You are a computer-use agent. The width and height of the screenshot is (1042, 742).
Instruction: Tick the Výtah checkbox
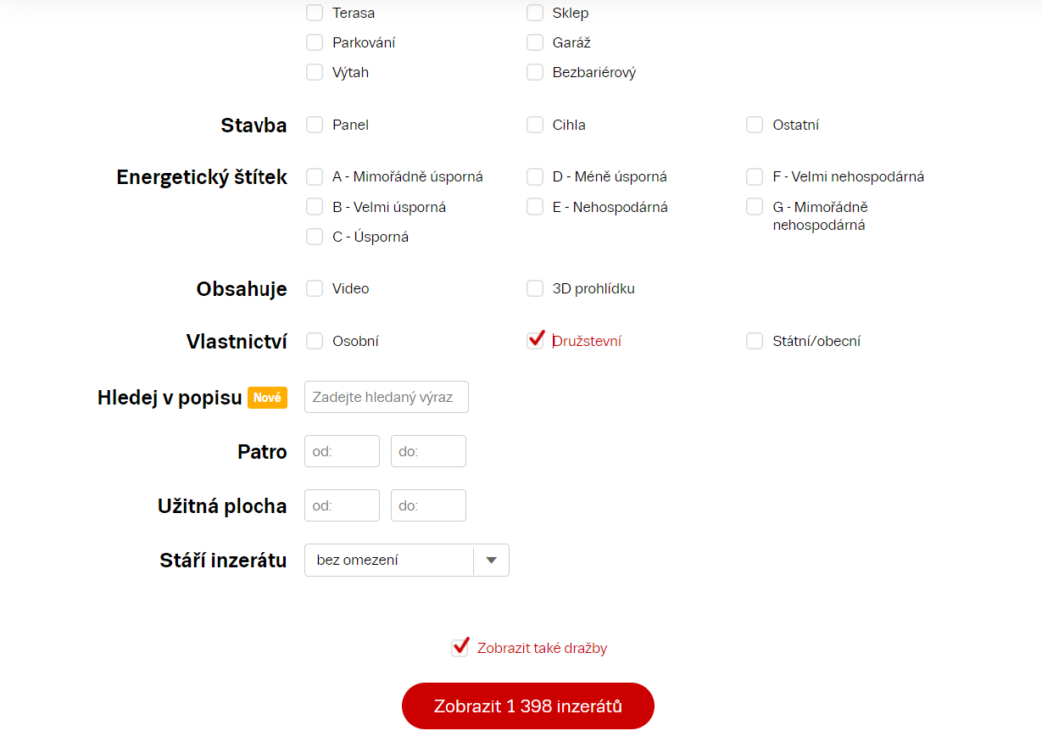click(x=315, y=72)
